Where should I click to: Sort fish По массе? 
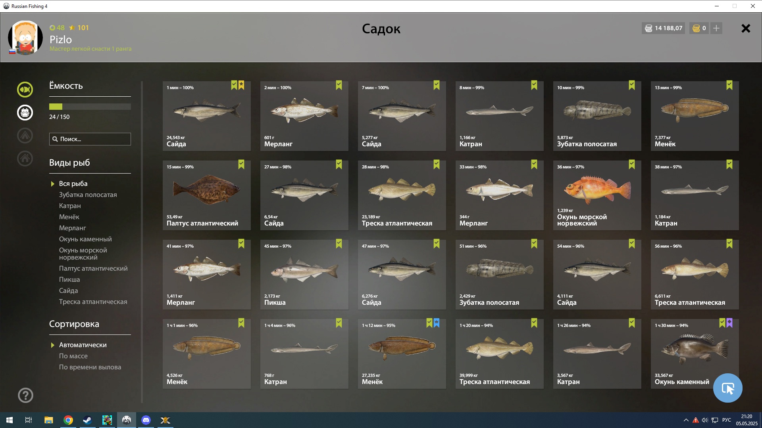pyautogui.click(x=73, y=356)
